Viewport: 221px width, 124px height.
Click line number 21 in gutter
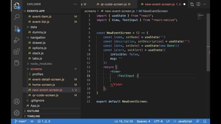(88, 101)
